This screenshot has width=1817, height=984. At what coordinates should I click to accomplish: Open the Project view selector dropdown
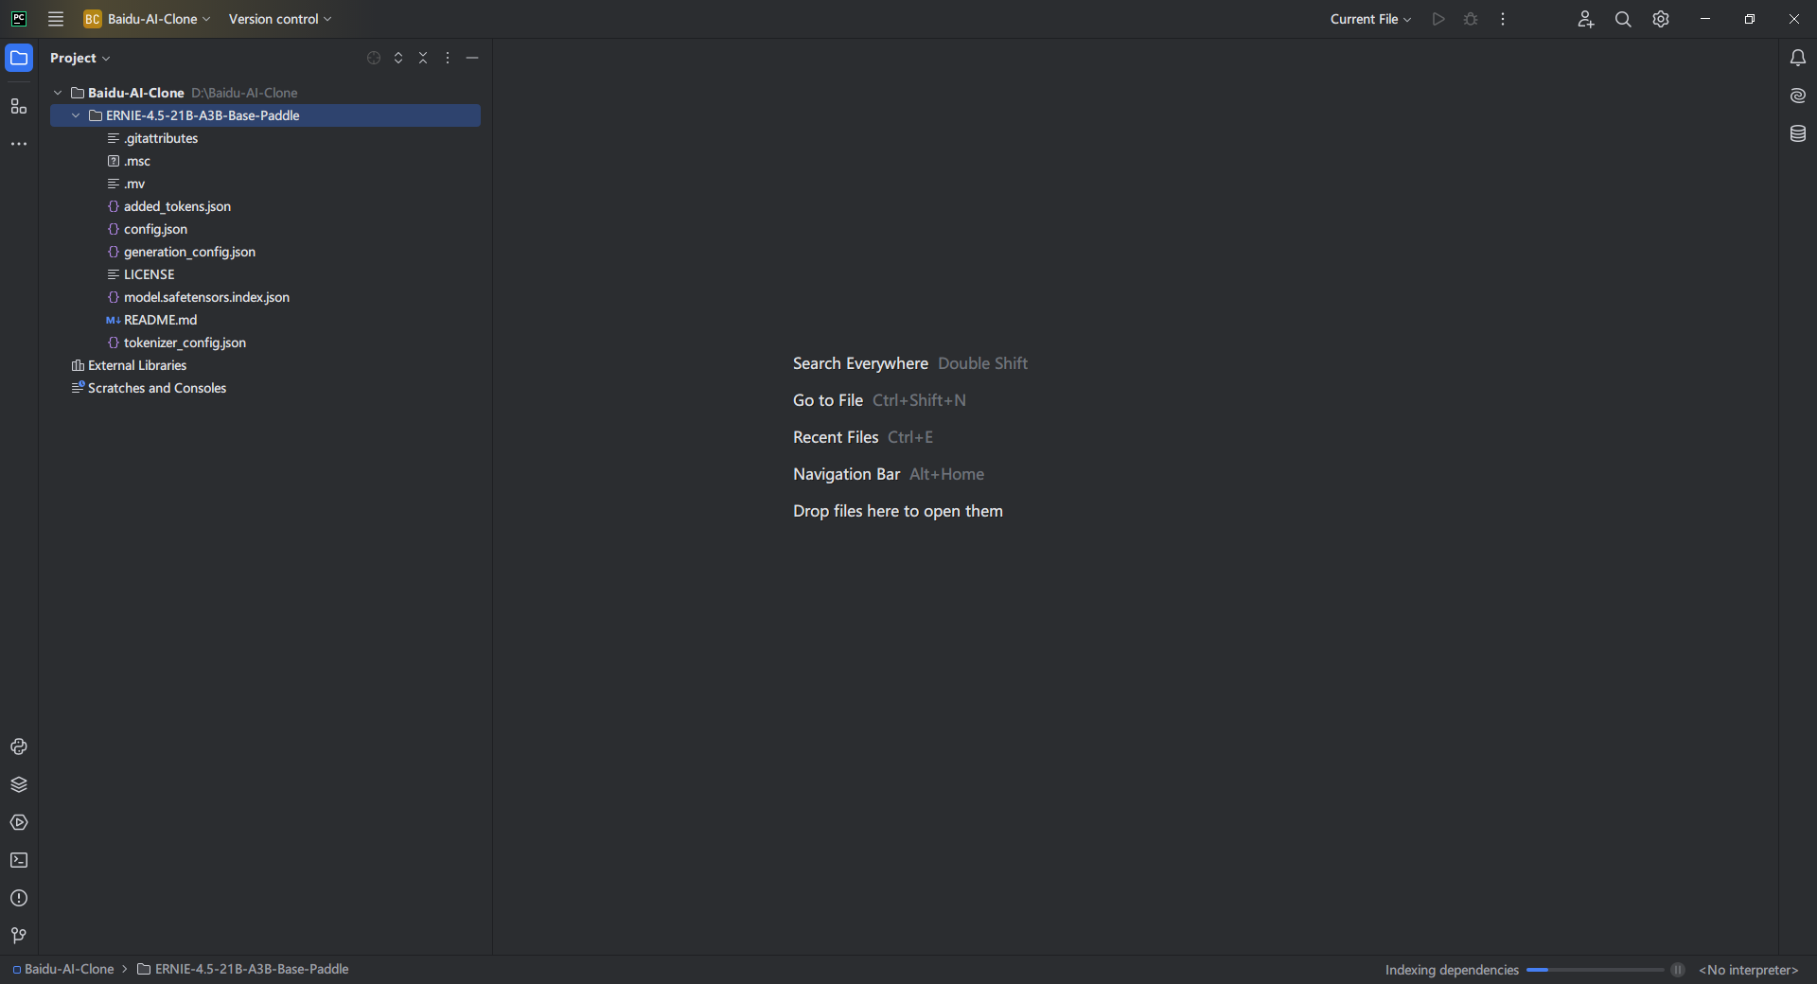pos(80,58)
